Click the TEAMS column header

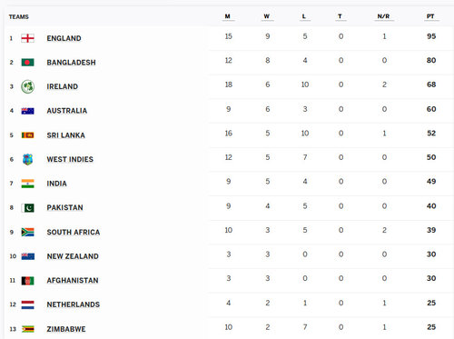(19, 17)
